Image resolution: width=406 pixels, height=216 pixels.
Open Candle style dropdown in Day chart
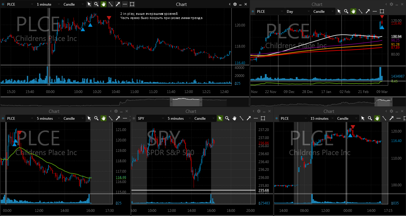point(324,11)
